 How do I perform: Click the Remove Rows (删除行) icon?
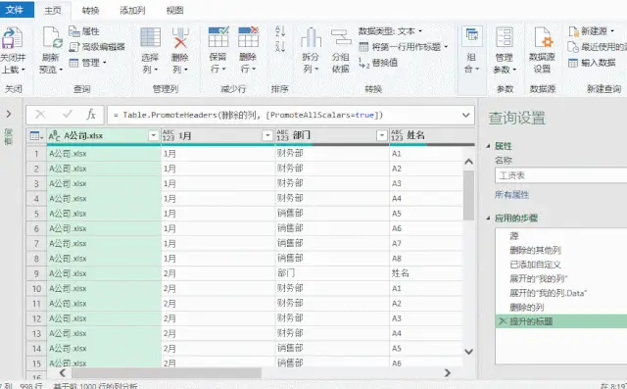click(x=248, y=37)
